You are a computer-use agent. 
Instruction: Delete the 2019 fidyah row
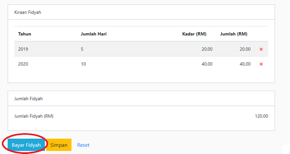click(261, 49)
